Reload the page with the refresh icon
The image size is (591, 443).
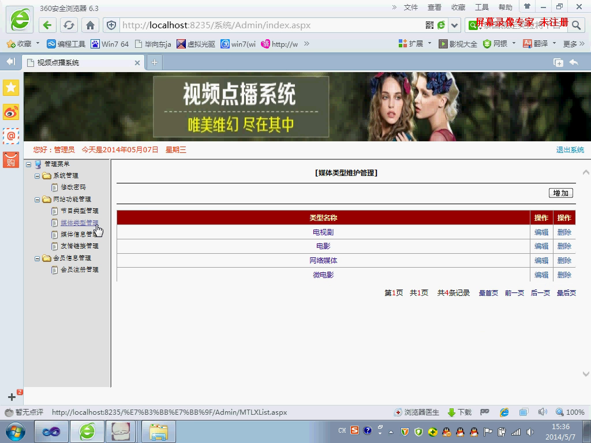click(x=69, y=25)
